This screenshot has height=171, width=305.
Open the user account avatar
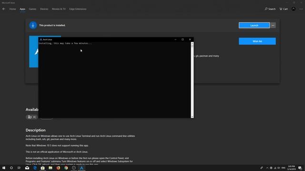(294, 9)
